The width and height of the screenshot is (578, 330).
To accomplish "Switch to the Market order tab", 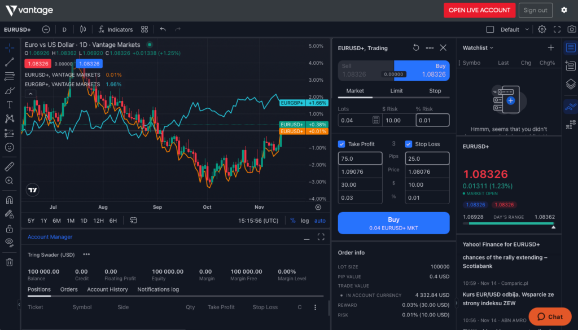I will coord(355,91).
